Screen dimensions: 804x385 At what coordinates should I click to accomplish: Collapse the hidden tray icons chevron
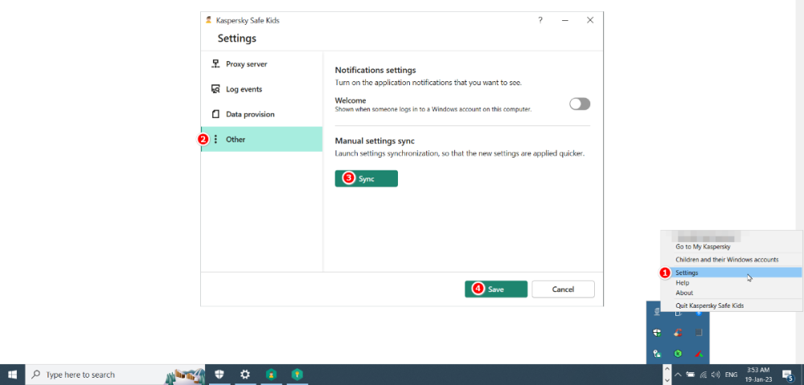pos(678,375)
